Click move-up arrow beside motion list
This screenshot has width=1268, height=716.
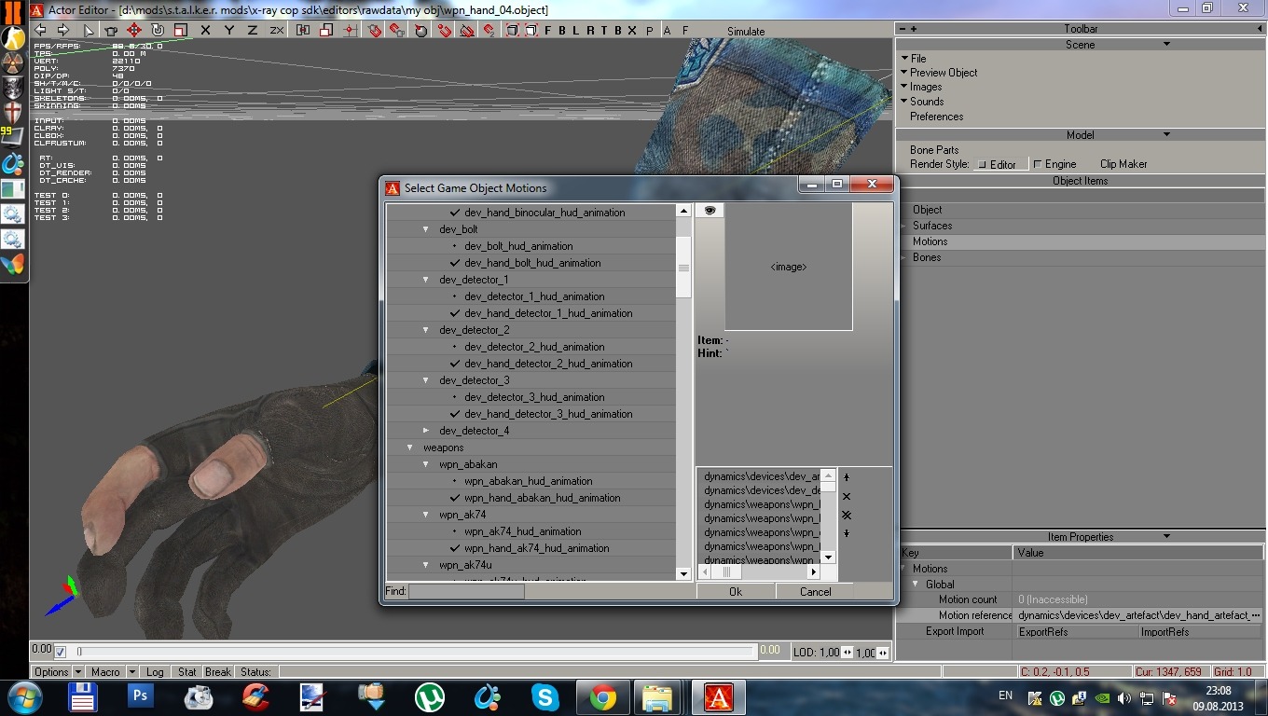pos(847,477)
